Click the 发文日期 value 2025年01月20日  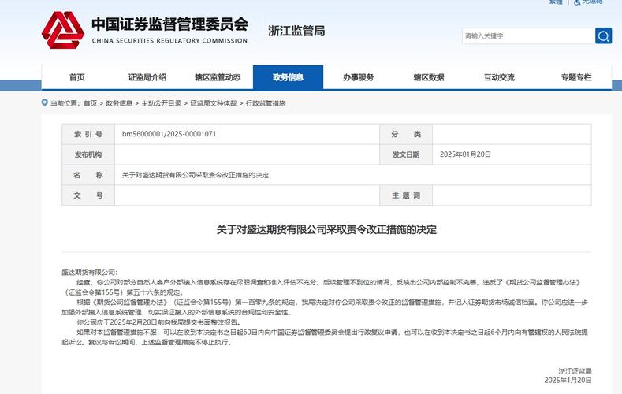(x=465, y=154)
